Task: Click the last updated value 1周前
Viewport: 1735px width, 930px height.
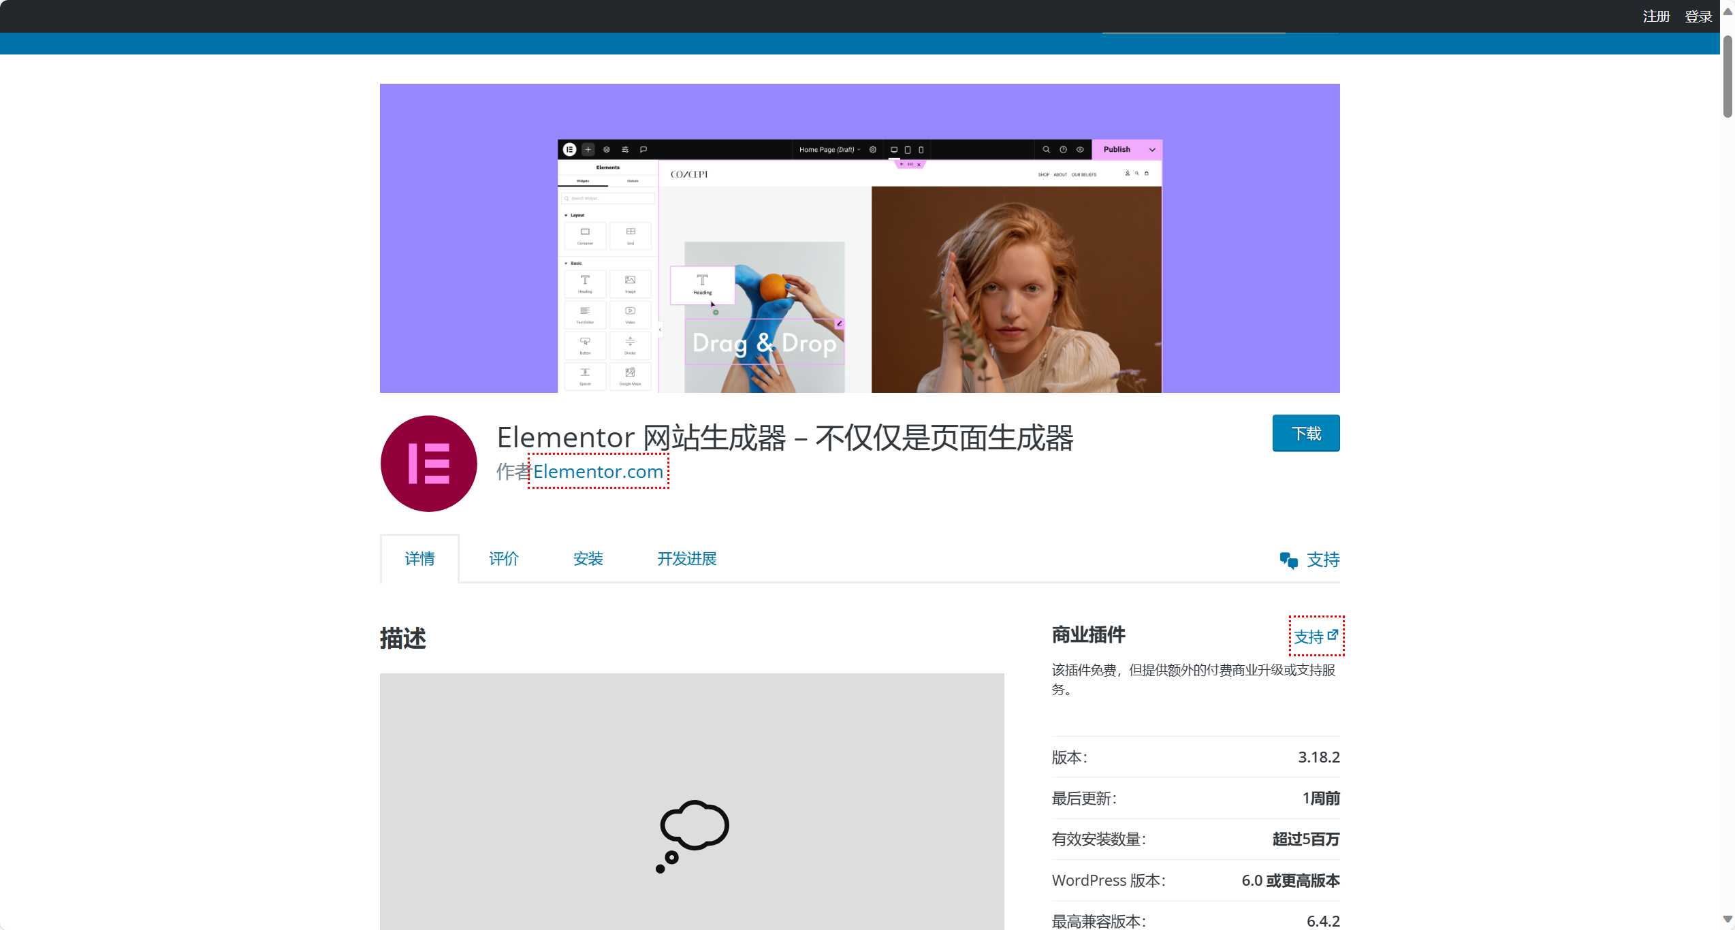Action: point(1321,798)
